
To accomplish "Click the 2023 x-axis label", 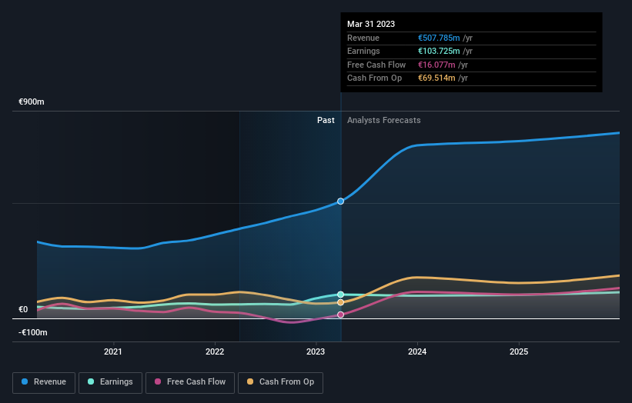I will (x=316, y=352).
